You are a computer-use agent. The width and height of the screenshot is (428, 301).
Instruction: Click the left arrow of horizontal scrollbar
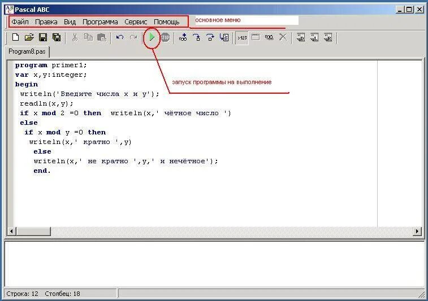pos(11,231)
